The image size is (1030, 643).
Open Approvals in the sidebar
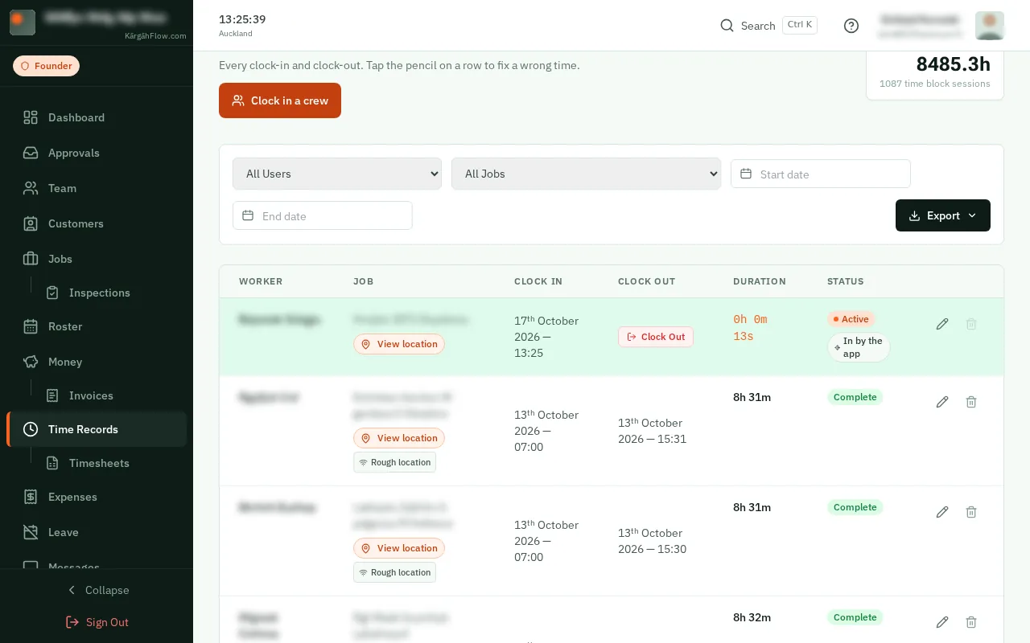coord(97,153)
